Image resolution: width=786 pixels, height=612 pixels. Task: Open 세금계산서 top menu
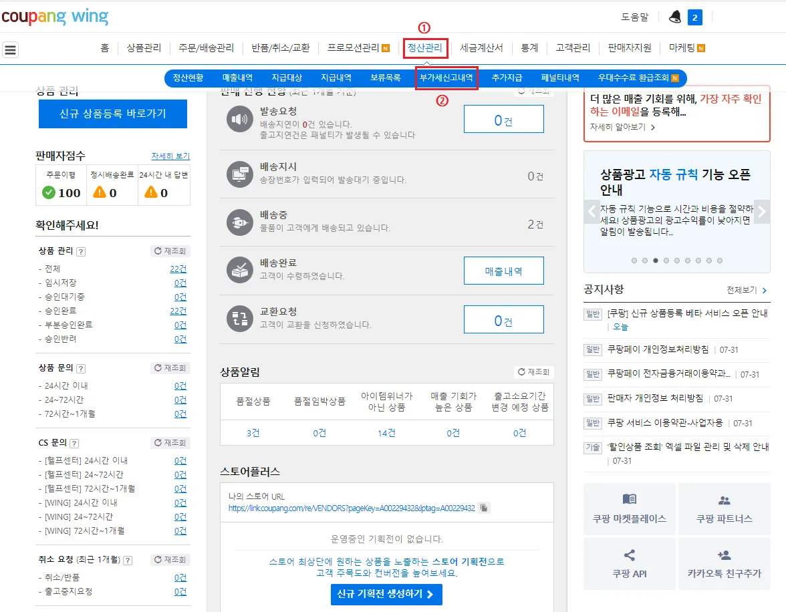coord(481,48)
